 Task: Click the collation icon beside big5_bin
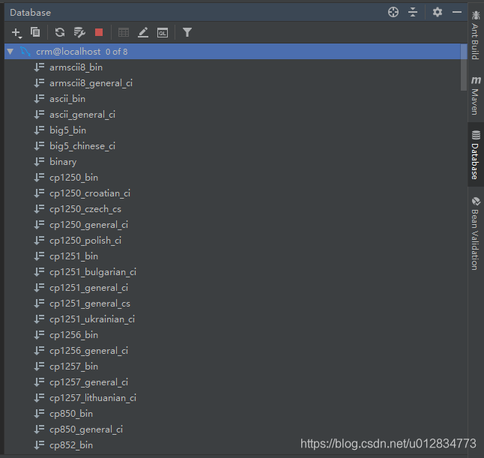coord(39,130)
